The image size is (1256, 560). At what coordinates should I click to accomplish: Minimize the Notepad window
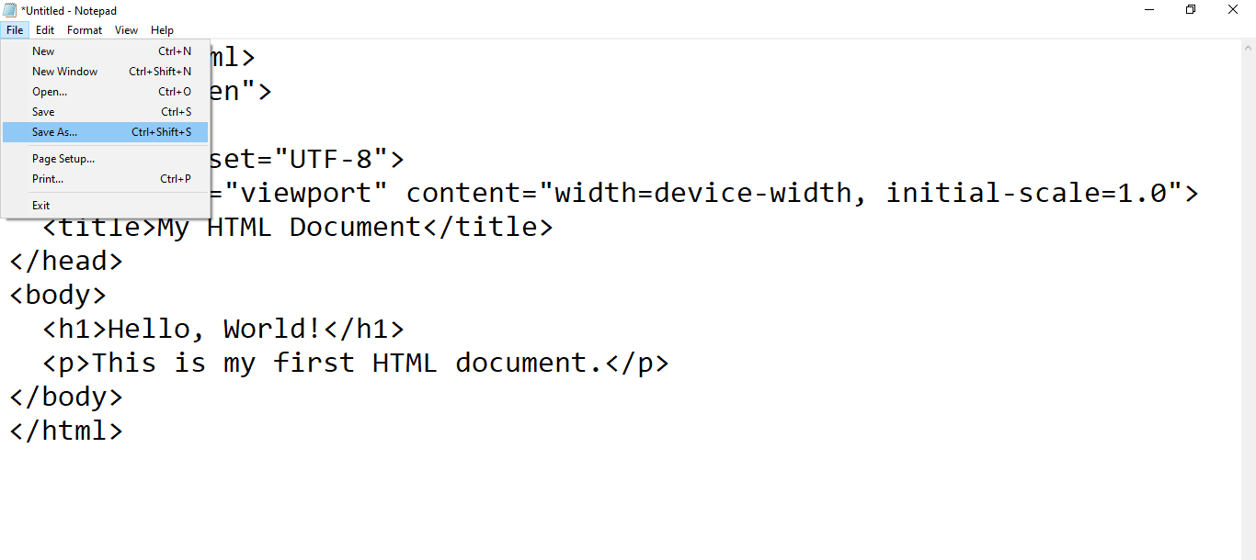pyautogui.click(x=1148, y=9)
